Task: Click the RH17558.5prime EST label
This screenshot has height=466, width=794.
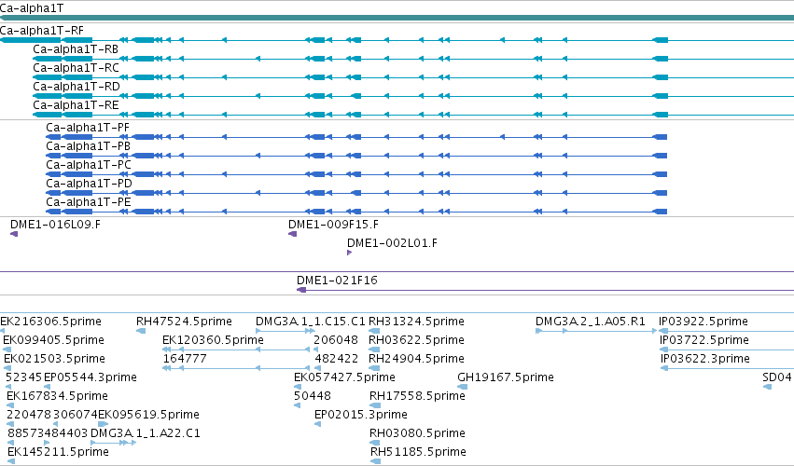Action: (x=418, y=396)
